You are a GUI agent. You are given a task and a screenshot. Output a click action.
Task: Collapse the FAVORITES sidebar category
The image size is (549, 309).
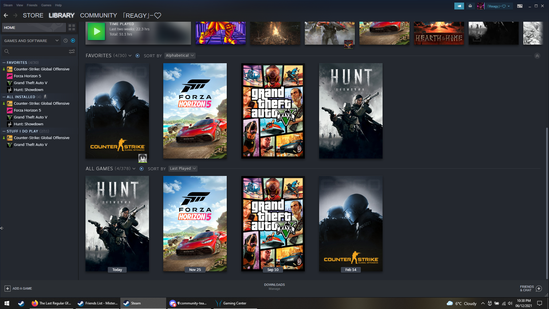(x=4, y=62)
